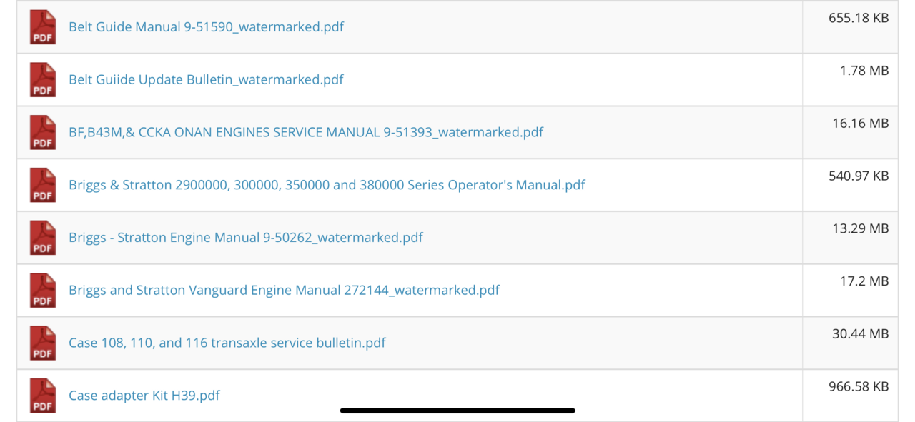Open the Belt Guiide Update Bulletin file link
The image size is (915, 422).
(206, 79)
